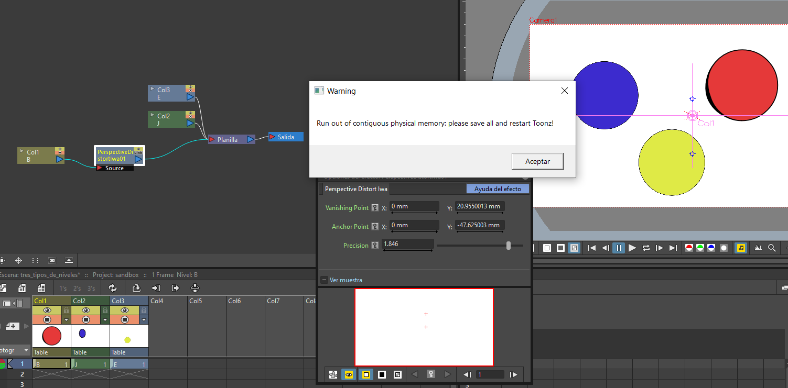The image size is (788, 388).
Task: Open the histogram viewer icon
Action: [x=758, y=248]
